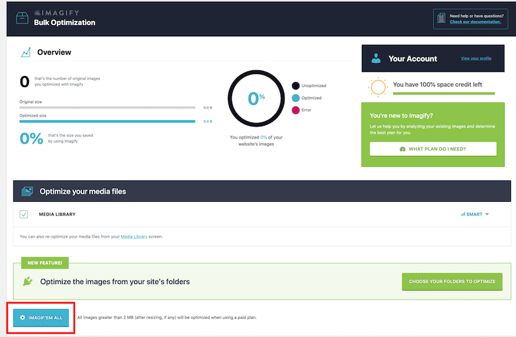Image resolution: width=516 pixels, height=337 pixels.
Task: Click the Unoptimized legend label
Action: [x=313, y=86]
